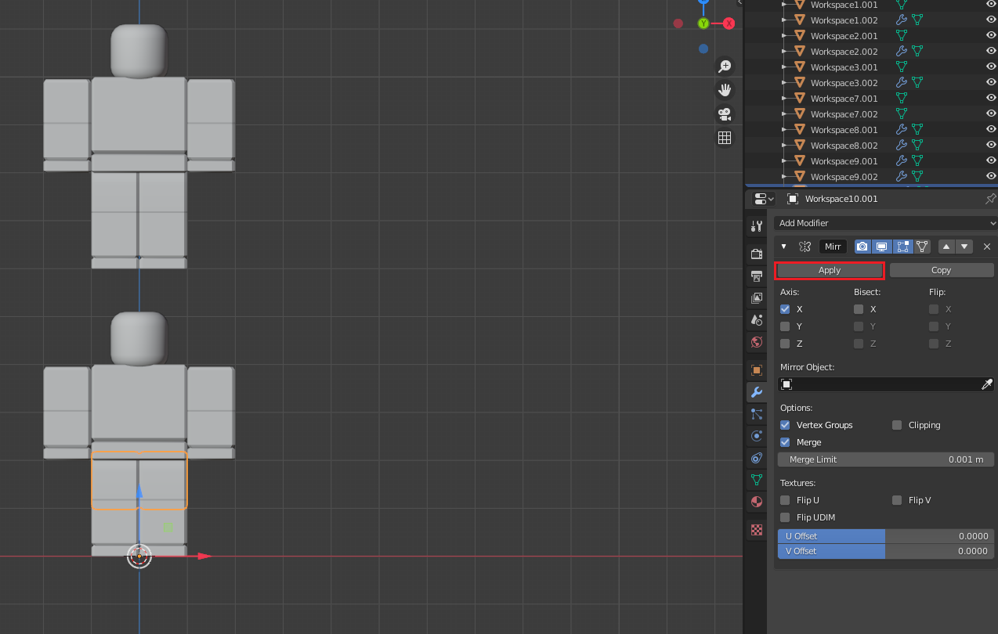998x634 pixels.
Task: Apply the Mirror modifier
Action: pyautogui.click(x=830, y=270)
